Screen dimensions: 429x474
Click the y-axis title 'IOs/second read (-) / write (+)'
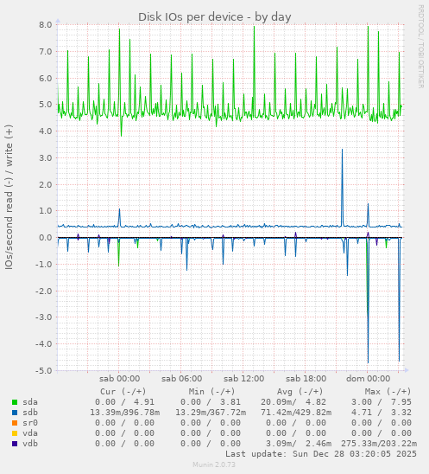pos(9,197)
